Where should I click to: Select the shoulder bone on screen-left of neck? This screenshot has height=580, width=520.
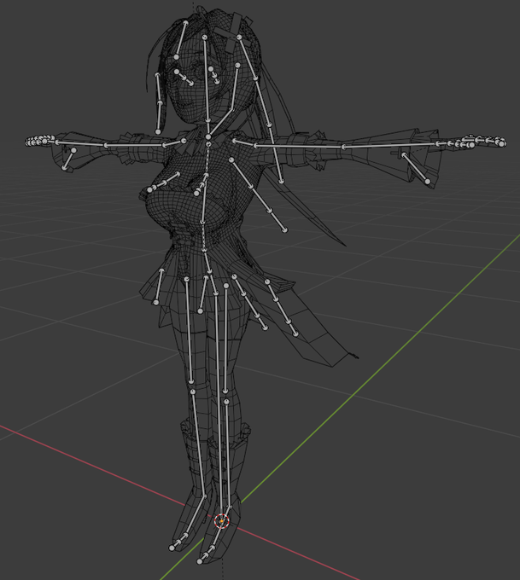click(x=174, y=142)
